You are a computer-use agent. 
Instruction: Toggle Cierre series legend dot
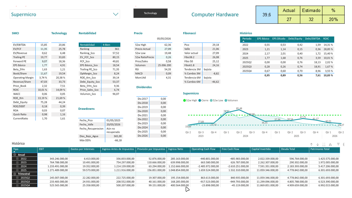200,100
